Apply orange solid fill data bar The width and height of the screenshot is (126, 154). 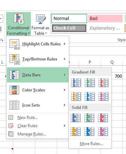point(76,132)
